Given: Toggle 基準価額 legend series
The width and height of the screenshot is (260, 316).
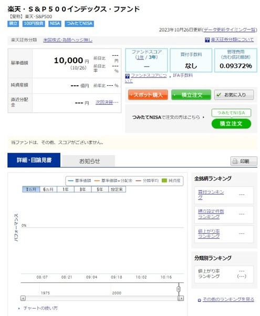Looking at the screenshot, I should (x=79, y=181).
